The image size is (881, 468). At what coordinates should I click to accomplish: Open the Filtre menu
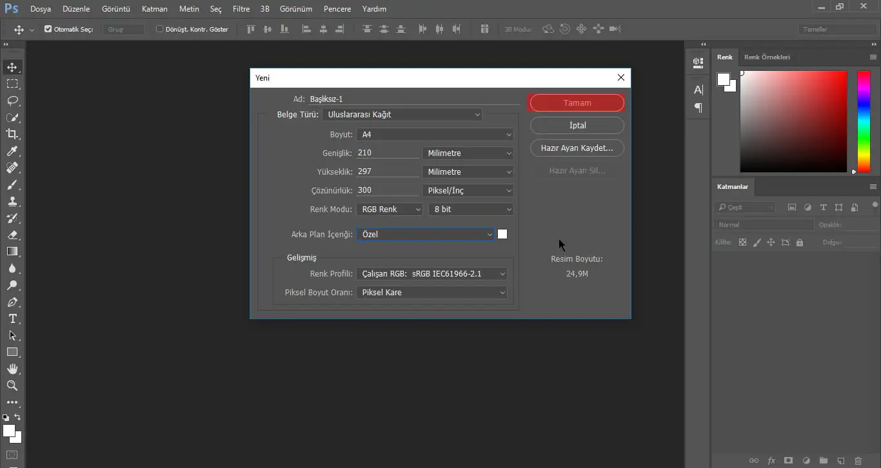(241, 9)
